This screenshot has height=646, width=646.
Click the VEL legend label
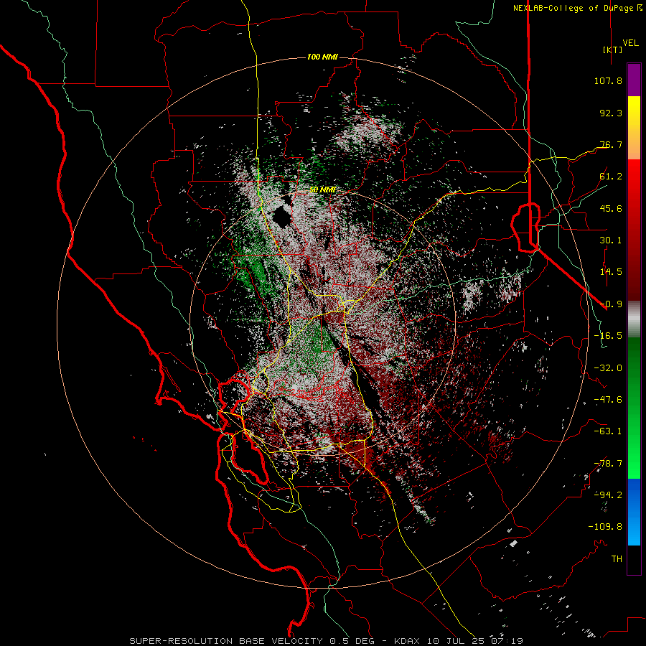630,43
